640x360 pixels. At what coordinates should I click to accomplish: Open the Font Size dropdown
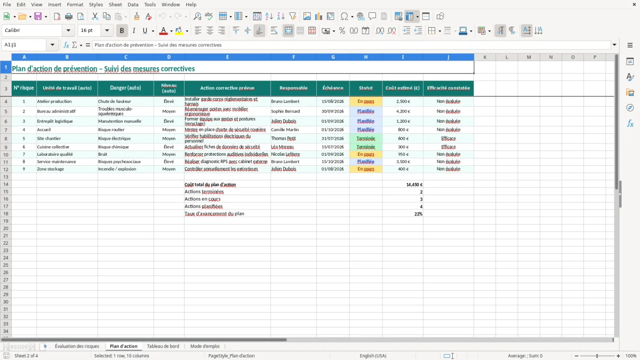(107, 31)
